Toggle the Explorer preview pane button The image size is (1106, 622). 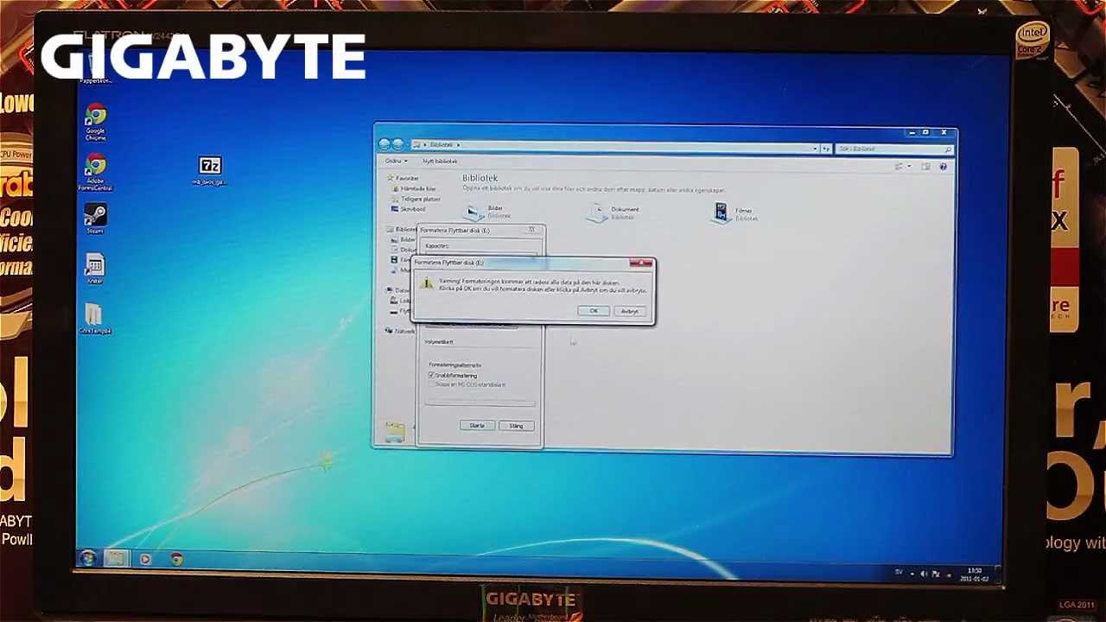pos(925,166)
